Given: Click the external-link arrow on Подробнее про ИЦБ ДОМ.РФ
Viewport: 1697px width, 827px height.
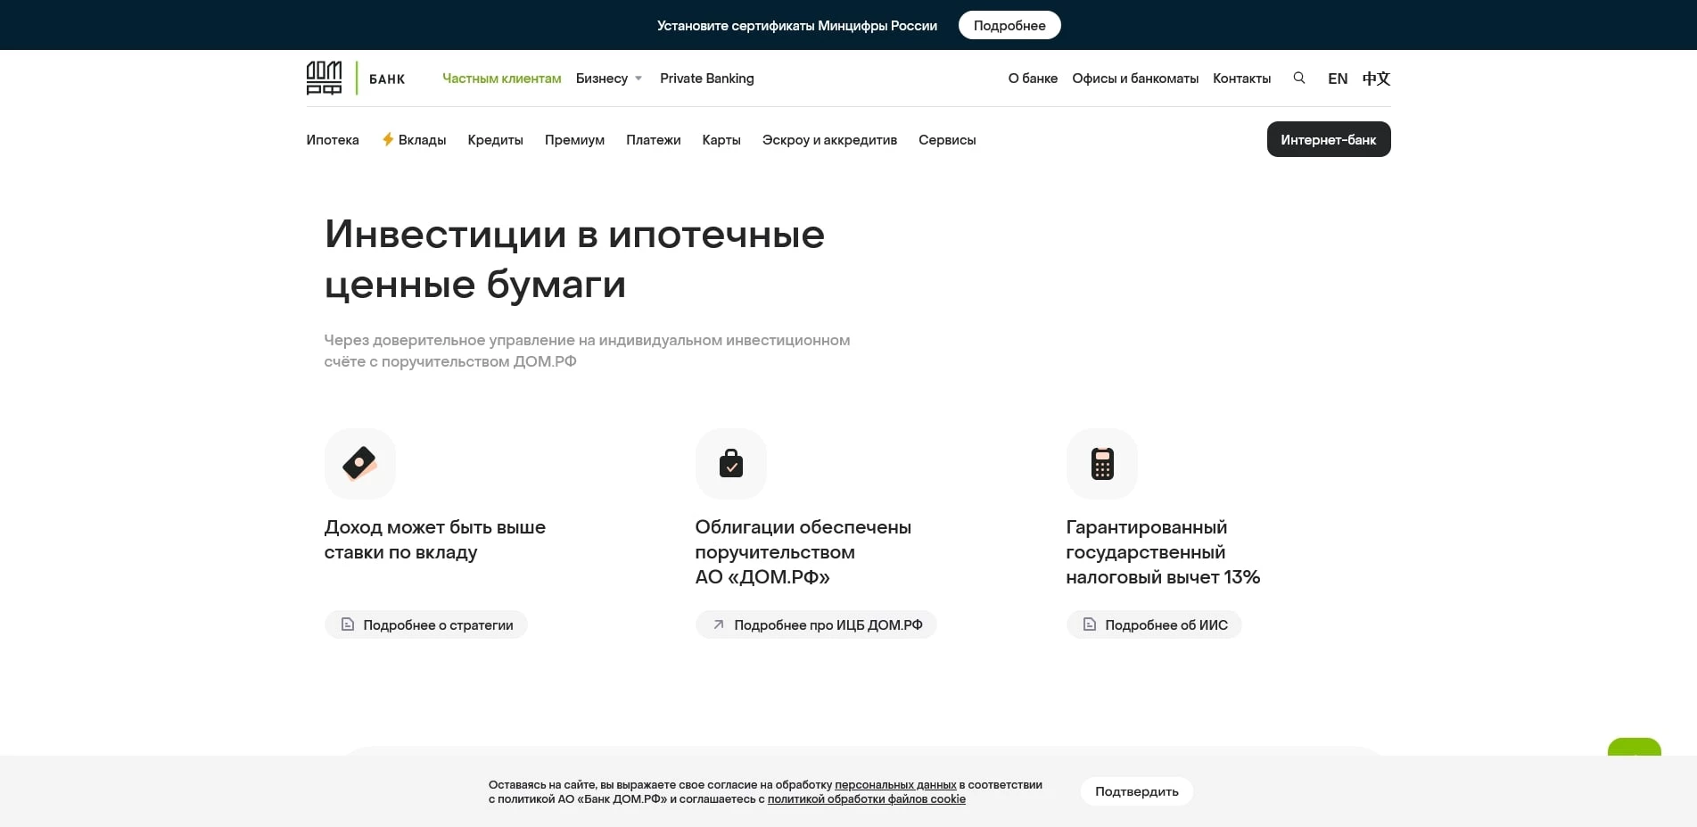Looking at the screenshot, I should pos(718,624).
